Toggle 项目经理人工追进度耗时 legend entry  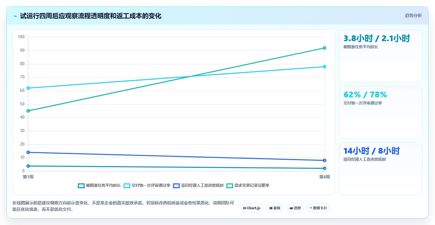tap(198, 185)
